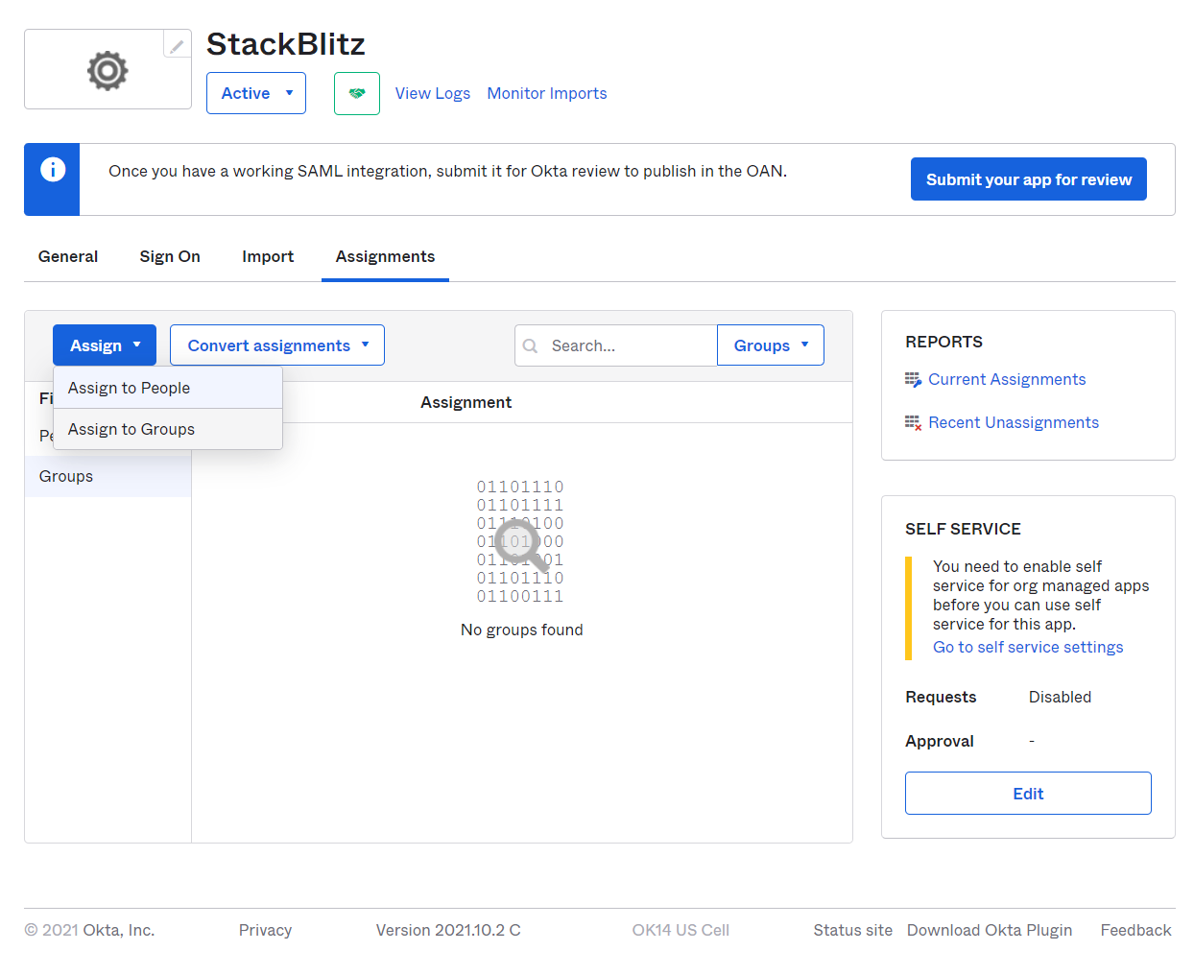Click Submit your app for review
Viewport: 1194px width, 975px height.
[1028, 178]
